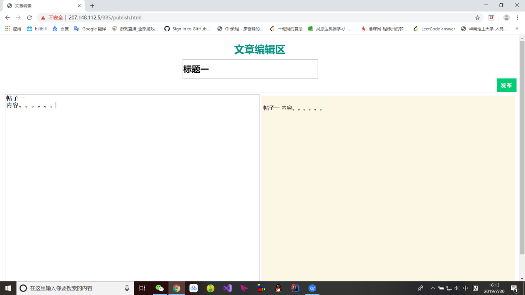Click the IME M mode icon
The image size is (525, 295).
tap(475, 288)
